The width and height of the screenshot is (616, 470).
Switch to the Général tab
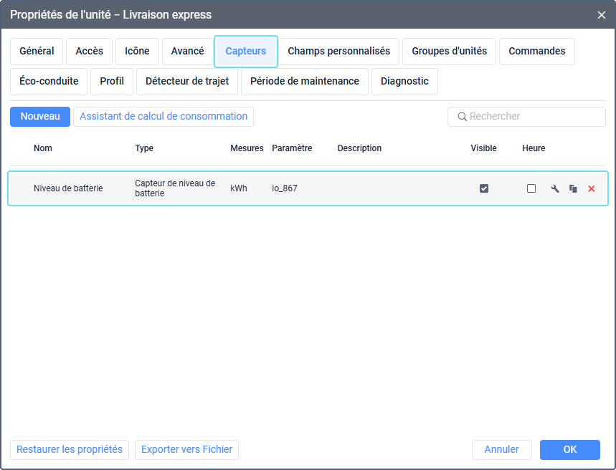(x=37, y=52)
